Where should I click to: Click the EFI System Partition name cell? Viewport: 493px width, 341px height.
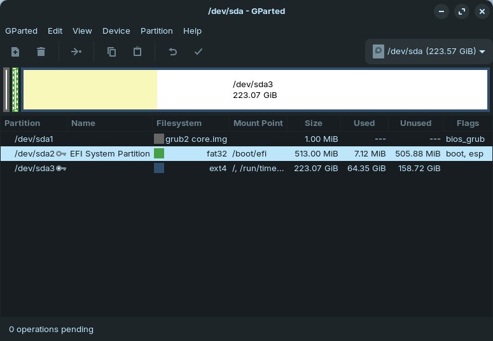(109, 154)
